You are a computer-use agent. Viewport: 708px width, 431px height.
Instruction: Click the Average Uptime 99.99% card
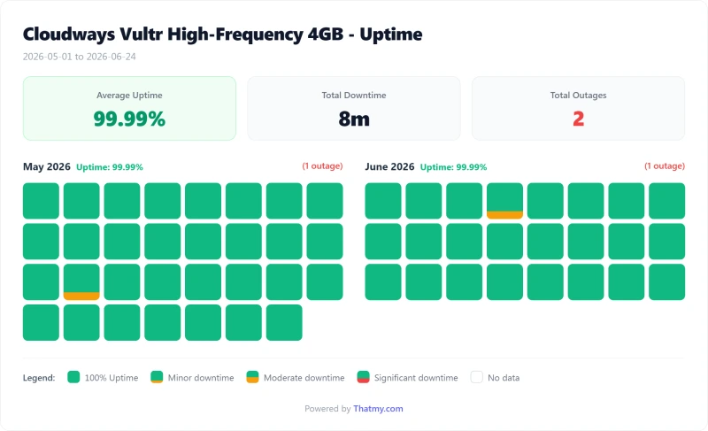[x=129, y=108]
